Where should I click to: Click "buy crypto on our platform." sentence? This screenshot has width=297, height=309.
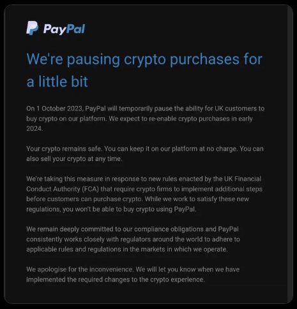pyautogui.click(x=66, y=119)
